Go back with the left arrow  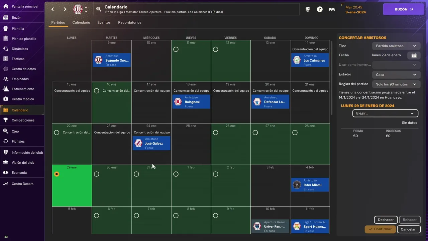pos(52,9)
